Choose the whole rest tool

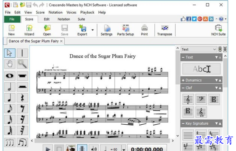[x=22, y=75]
